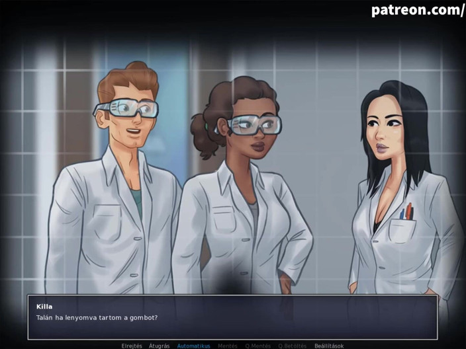This screenshot has height=349, width=466.
Task: Skip ahead using Átugrás
Action: click(x=159, y=346)
